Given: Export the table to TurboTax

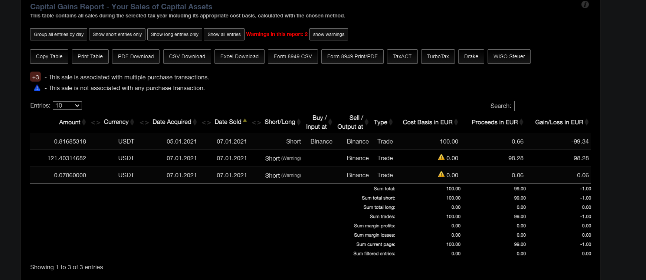Looking at the screenshot, I should point(437,57).
